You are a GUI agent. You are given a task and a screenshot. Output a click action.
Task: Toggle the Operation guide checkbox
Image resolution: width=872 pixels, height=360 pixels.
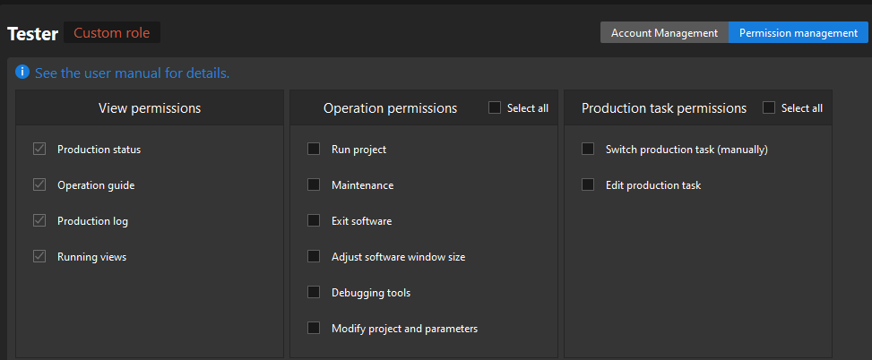point(39,185)
